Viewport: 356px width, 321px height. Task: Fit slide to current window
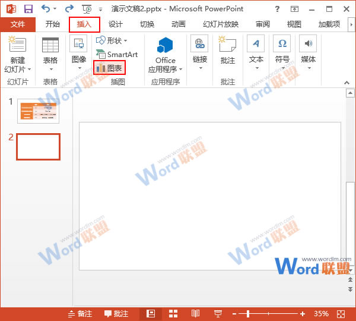341,314
